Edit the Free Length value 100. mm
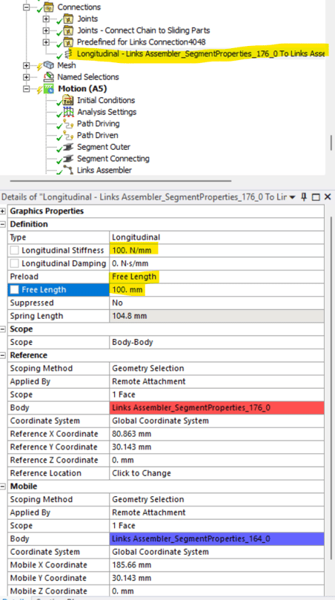335x600 pixels. click(216, 290)
